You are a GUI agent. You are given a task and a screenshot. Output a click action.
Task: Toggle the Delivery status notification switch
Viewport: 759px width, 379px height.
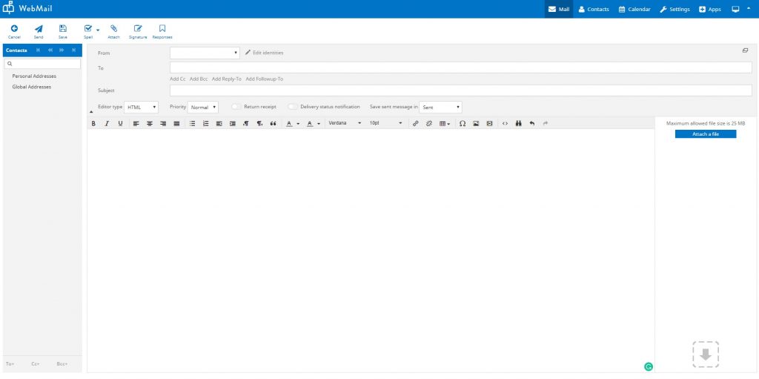(292, 107)
